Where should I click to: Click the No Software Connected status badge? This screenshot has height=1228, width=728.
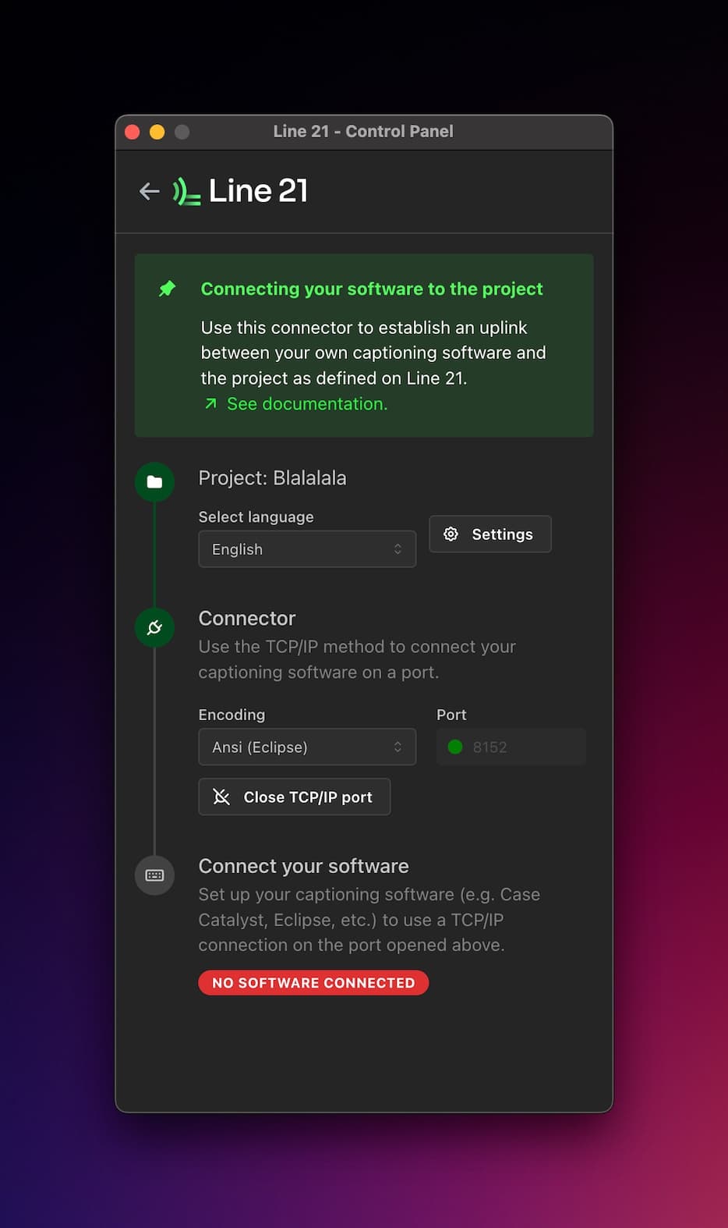point(313,983)
